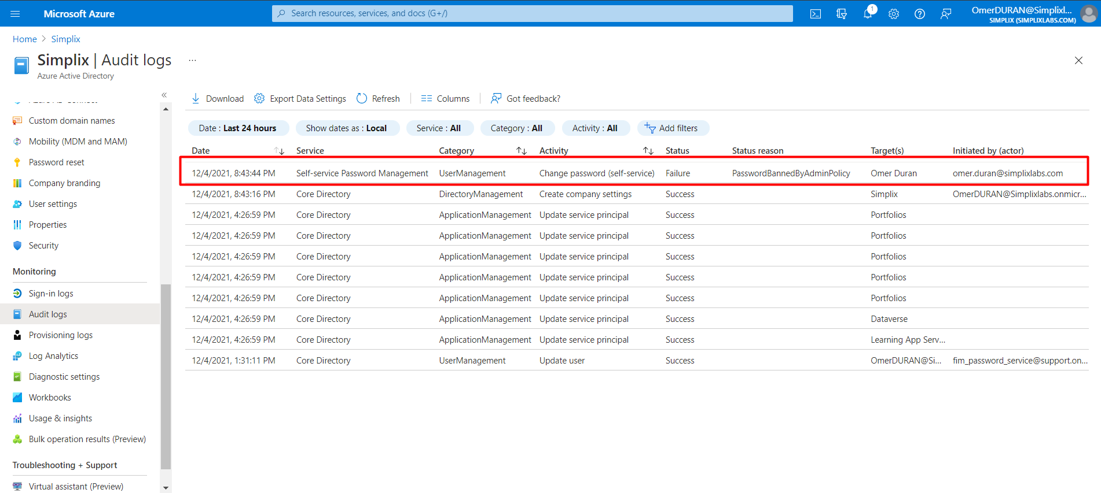Launch Cloud Shell from top bar
The image size is (1101, 493).
pyautogui.click(x=816, y=14)
